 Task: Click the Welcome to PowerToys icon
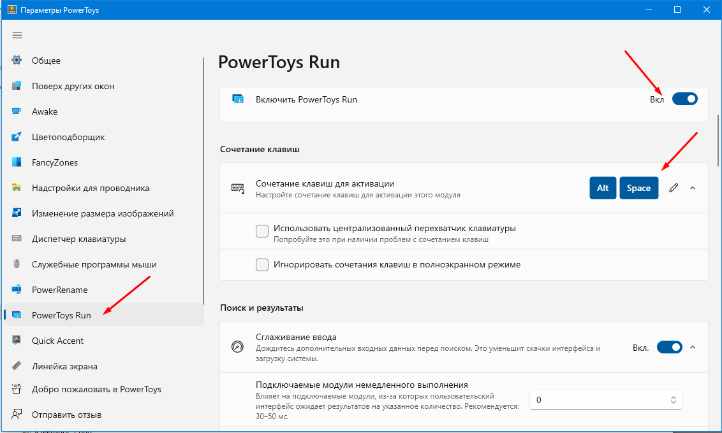tap(17, 389)
